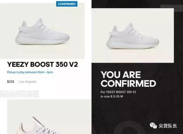Image resolution: width=183 pixels, height=134 pixels.
Task: Click the gray tape strip top-right corner
Action: (x=172, y=8)
